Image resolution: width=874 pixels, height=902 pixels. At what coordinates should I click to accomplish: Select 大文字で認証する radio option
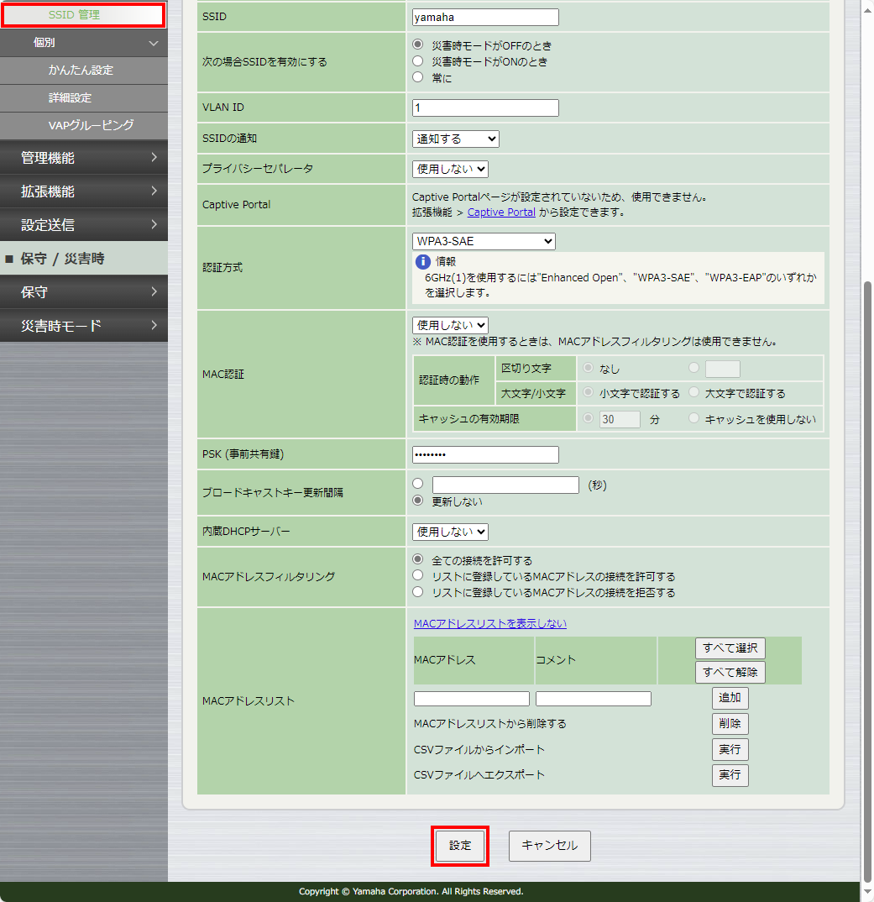(x=695, y=392)
